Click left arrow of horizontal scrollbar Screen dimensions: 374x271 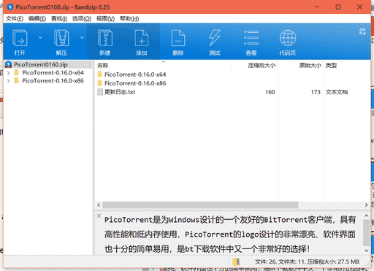pyautogui.click(x=99, y=205)
